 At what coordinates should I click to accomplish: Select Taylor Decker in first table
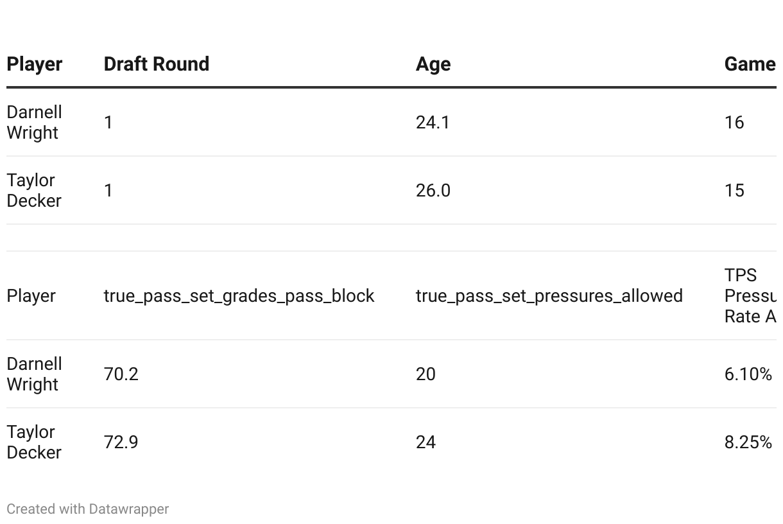(x=34, y=190)
